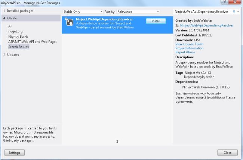Select the nuget.org source
Viewport: 243px width, 160px height.
tap(15, 31)
